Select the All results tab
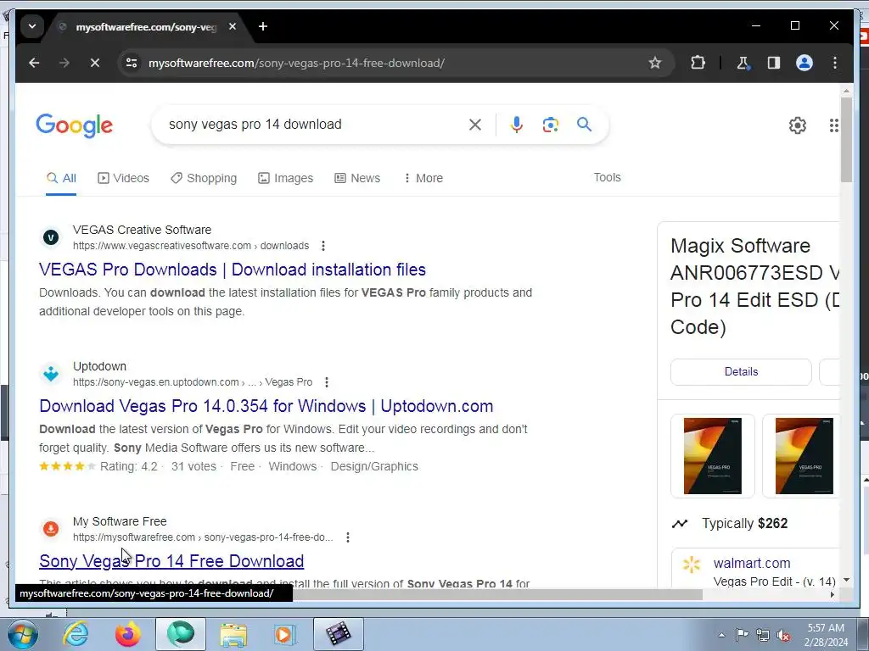This screenshot has width=869, height=651. coord(61,178)
